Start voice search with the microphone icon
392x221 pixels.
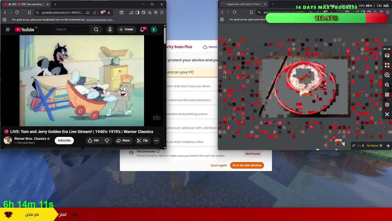pos(110,29)
